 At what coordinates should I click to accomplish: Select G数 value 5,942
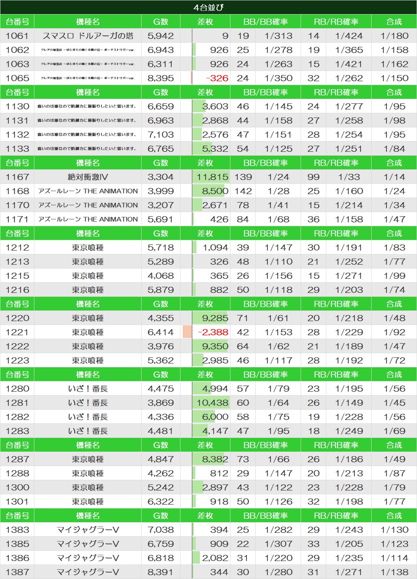pyautogui.click(x=161, y=36)
